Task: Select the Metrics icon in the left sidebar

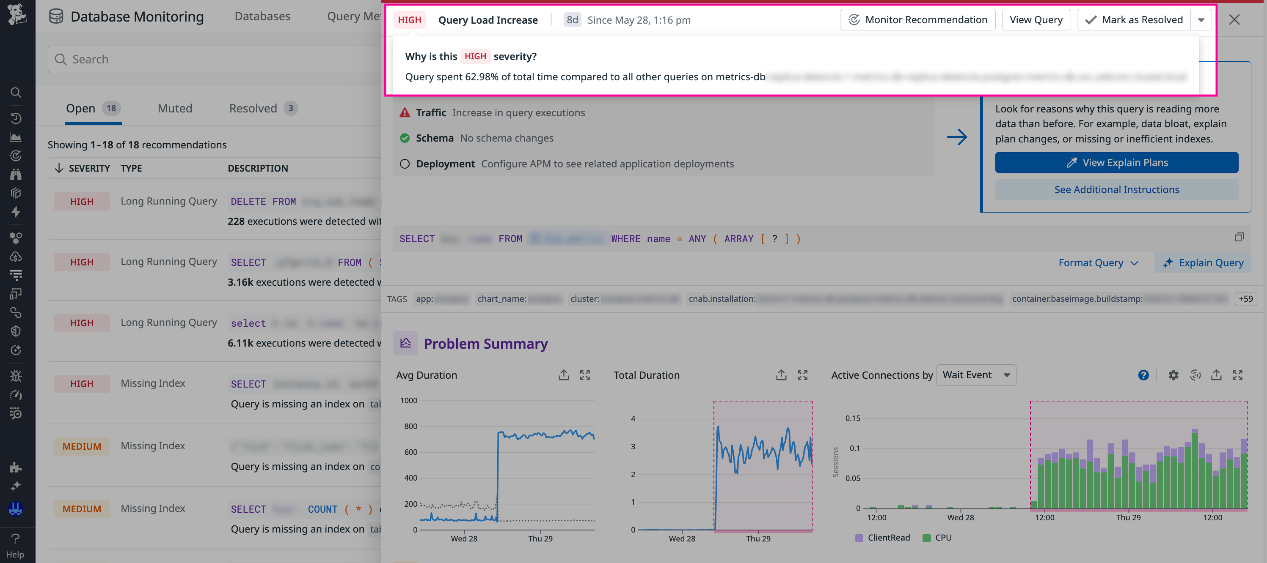Action: [16, 137]
